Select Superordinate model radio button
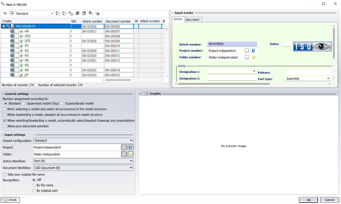This screenshot has width=341, height=204. pyautogui.click(x=62, y=104)
